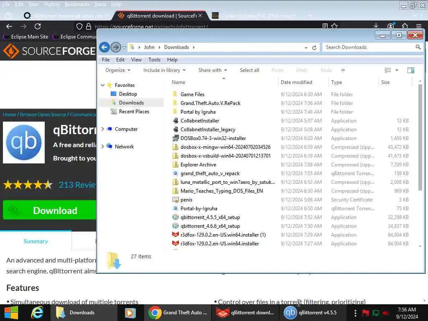Select the Portal by Igruha folder
This screenshot has width=428, height=321.
point(198,112)
